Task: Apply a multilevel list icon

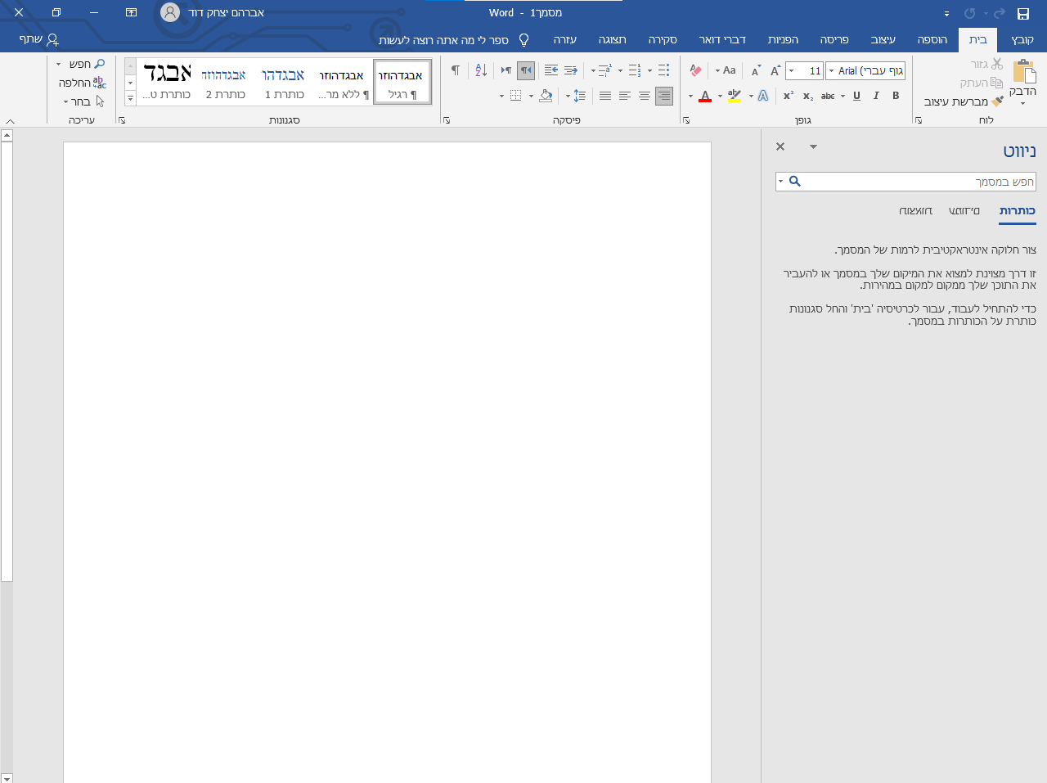Action: [x=604, y=70]
